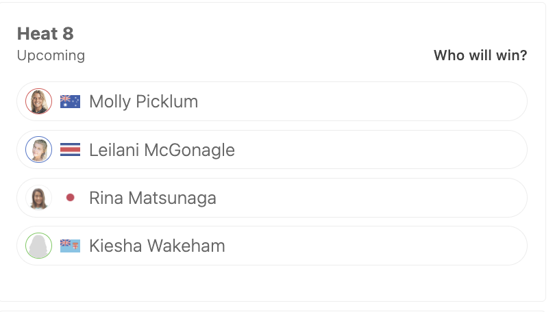Click the Australian flag icon

coord(70,101)
